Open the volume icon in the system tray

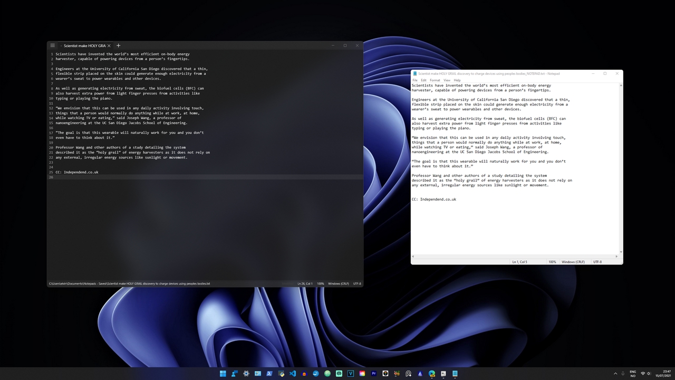648,374
